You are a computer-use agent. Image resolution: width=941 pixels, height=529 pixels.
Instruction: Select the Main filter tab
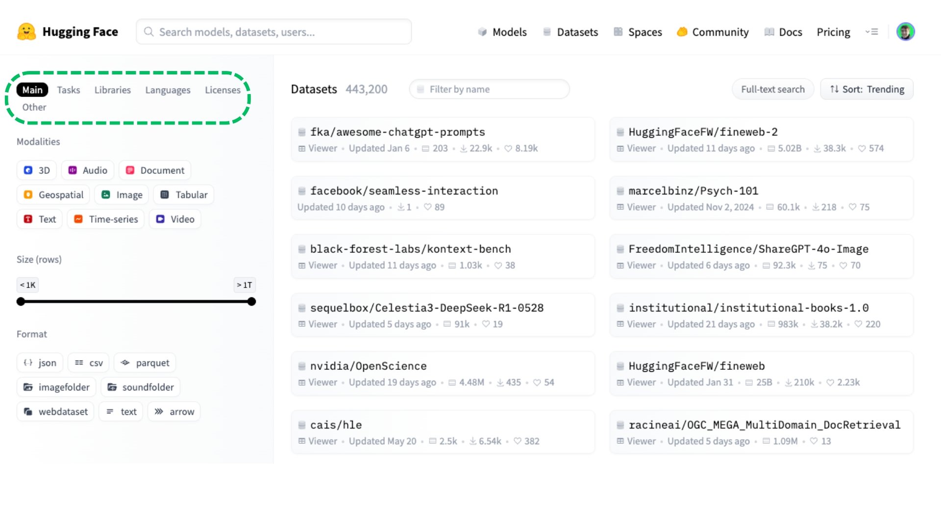pos(32,90)
